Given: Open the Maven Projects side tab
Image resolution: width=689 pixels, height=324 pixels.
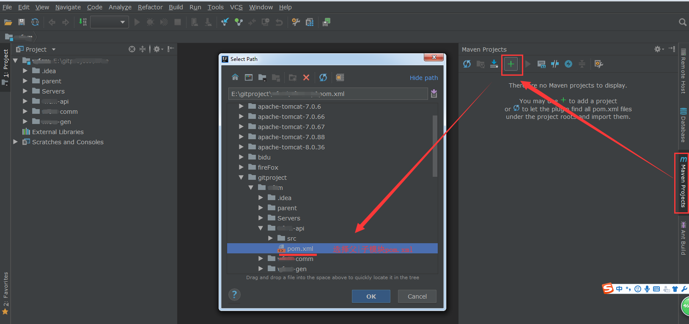Looking at the screenshot, I should point(683,182).
